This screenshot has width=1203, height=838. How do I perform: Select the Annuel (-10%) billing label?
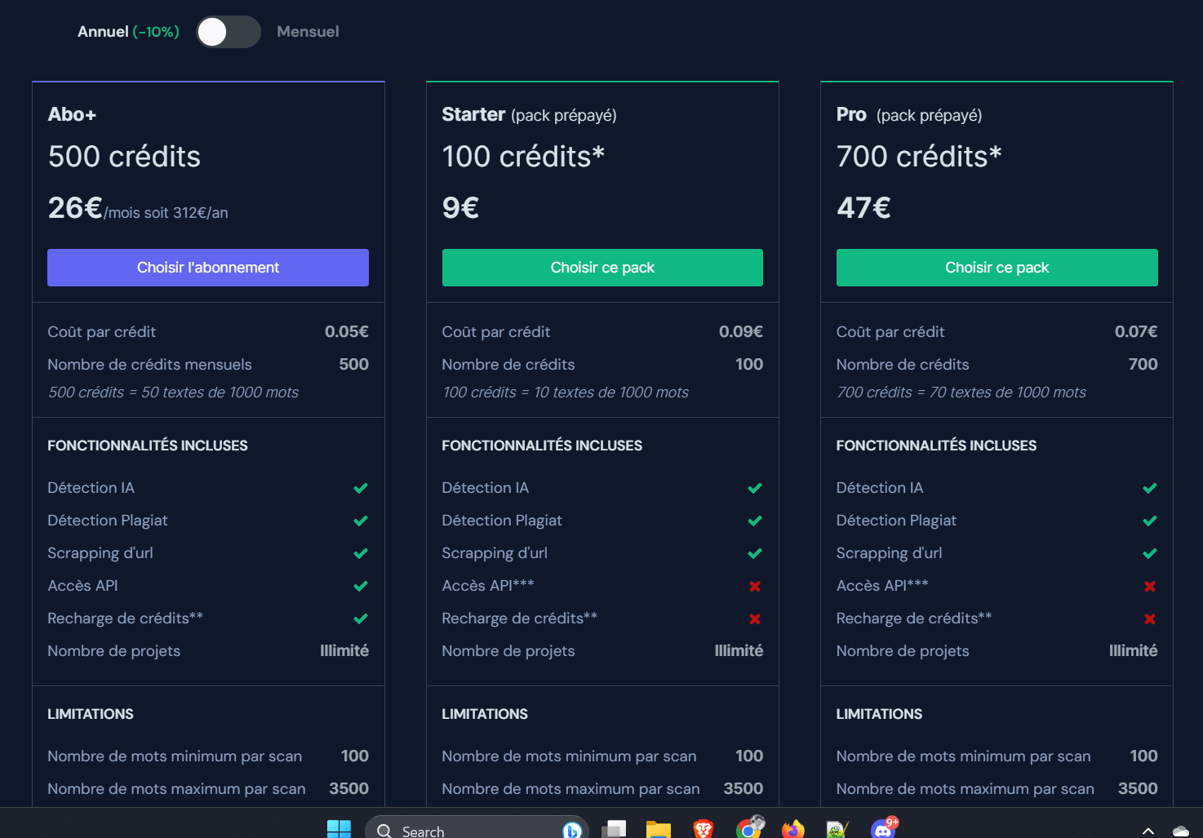[x=128, y=32]
